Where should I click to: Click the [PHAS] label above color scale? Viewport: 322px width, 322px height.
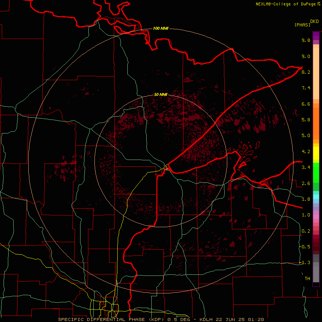click(302, 25)
